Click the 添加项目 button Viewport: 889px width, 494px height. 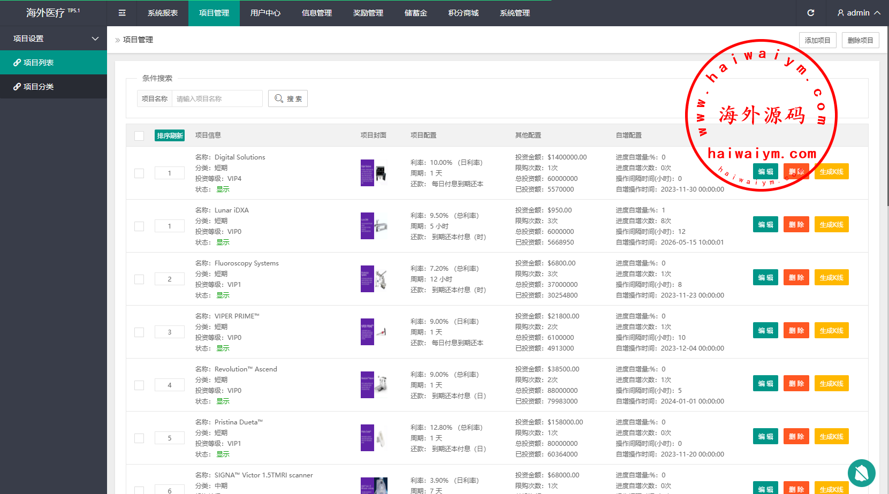pyautogui.click(x=818, y=40)
